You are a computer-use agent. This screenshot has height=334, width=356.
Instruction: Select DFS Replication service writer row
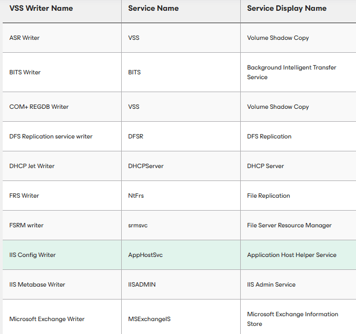click(179, 136)
